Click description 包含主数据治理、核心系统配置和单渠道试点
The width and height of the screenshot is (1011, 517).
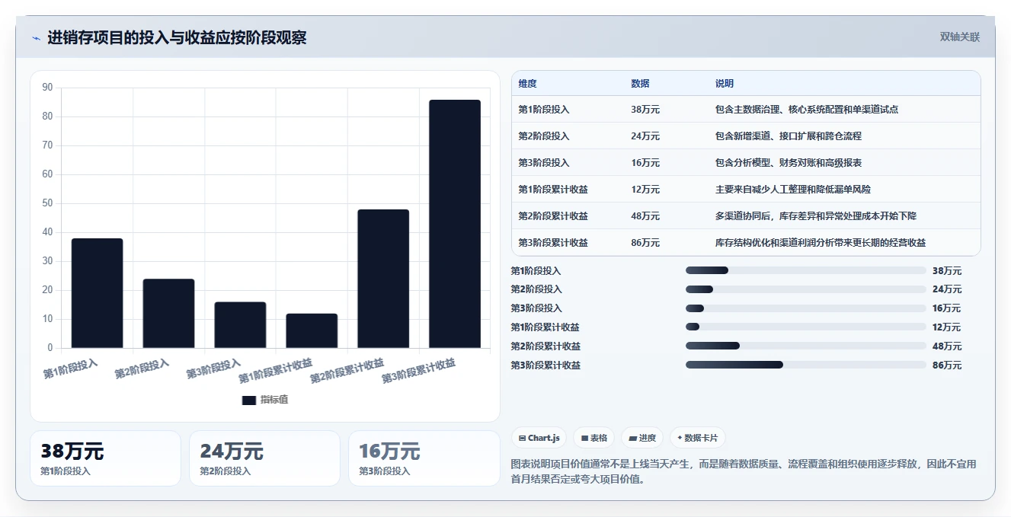tap(806, 110)
